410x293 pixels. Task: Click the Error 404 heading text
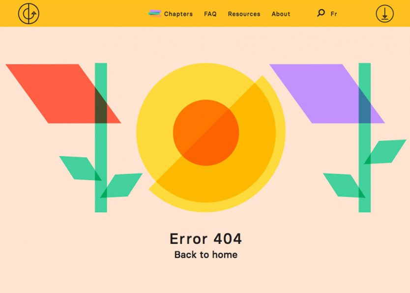pyautogui.click(x=205, y=238)
